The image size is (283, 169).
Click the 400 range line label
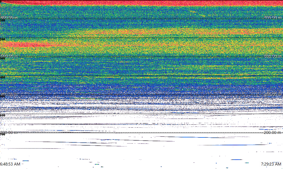click(x=3, y=77)
